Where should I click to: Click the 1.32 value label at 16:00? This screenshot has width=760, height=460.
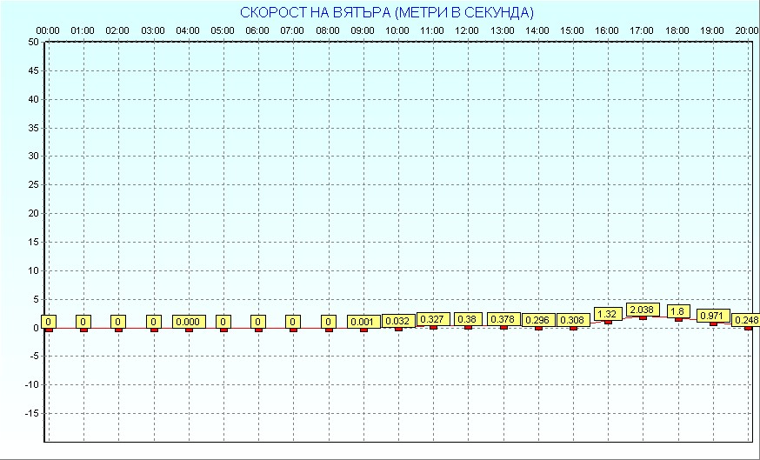point(608,314)
